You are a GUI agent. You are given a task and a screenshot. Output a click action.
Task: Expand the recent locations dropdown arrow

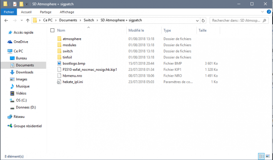(x=22, y=20)
